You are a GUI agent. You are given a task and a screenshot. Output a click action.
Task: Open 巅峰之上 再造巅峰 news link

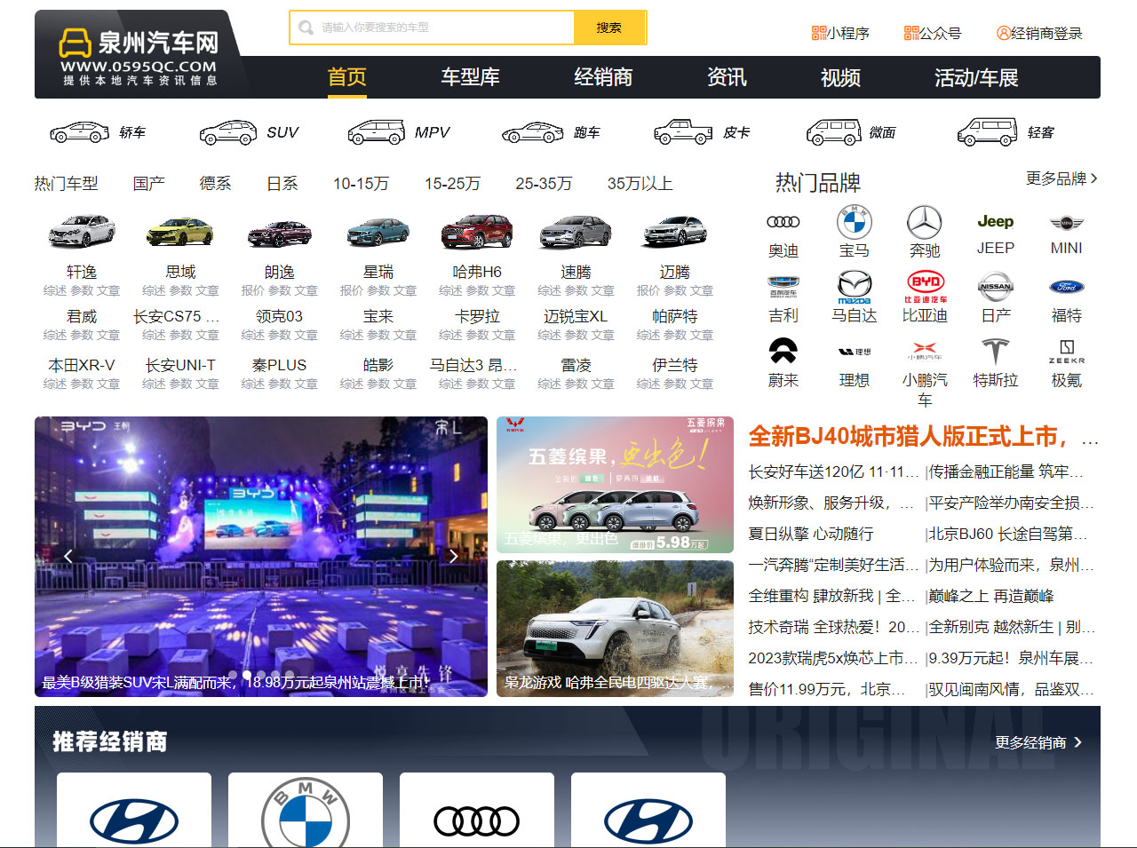(x=991, y=597)
